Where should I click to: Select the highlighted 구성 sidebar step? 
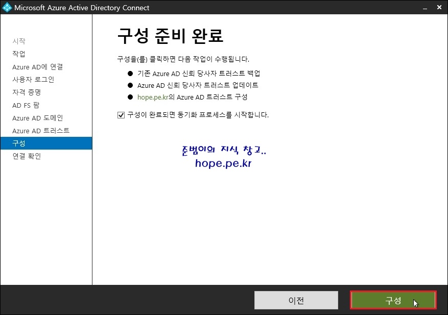click(46, 143)
